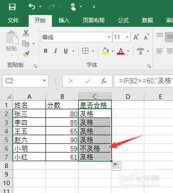Click the top align icon
Screen dimensions: 173x193
pyautogui.click(x=160, y=35)
